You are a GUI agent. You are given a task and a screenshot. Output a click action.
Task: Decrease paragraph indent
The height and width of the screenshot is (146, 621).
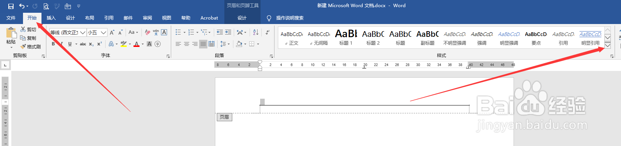click(220, 32)
